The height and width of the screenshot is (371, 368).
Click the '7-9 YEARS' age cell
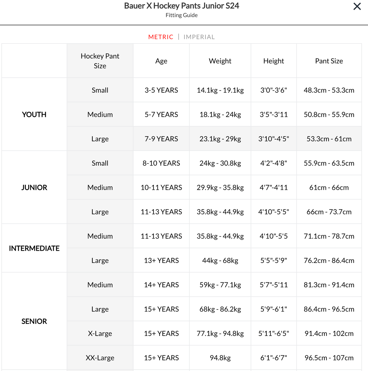tap(161, 139)
